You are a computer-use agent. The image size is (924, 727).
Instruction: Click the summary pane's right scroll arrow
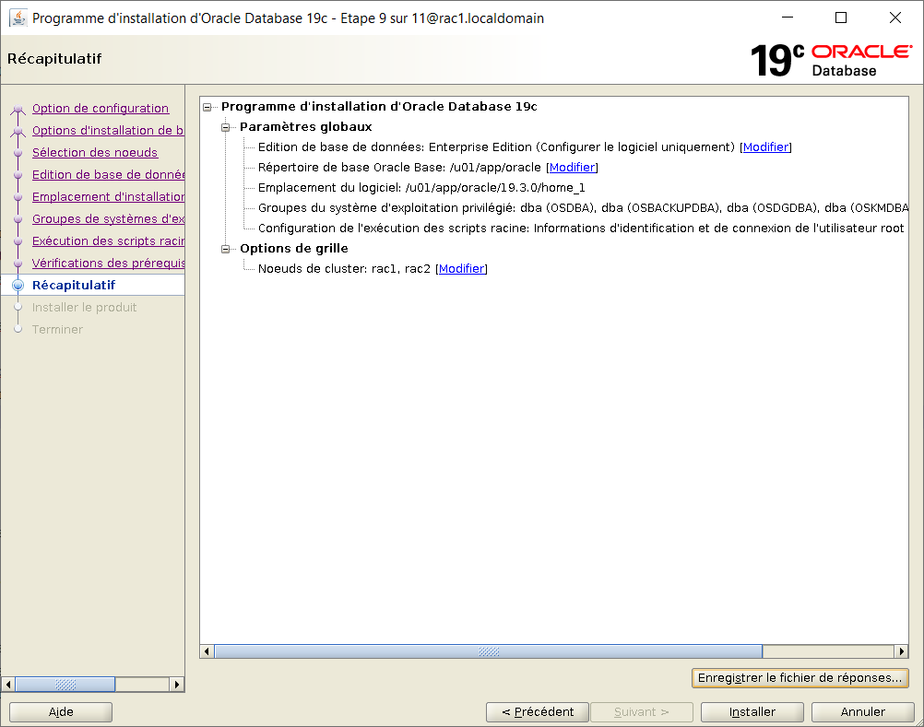(x=901, y=651)
